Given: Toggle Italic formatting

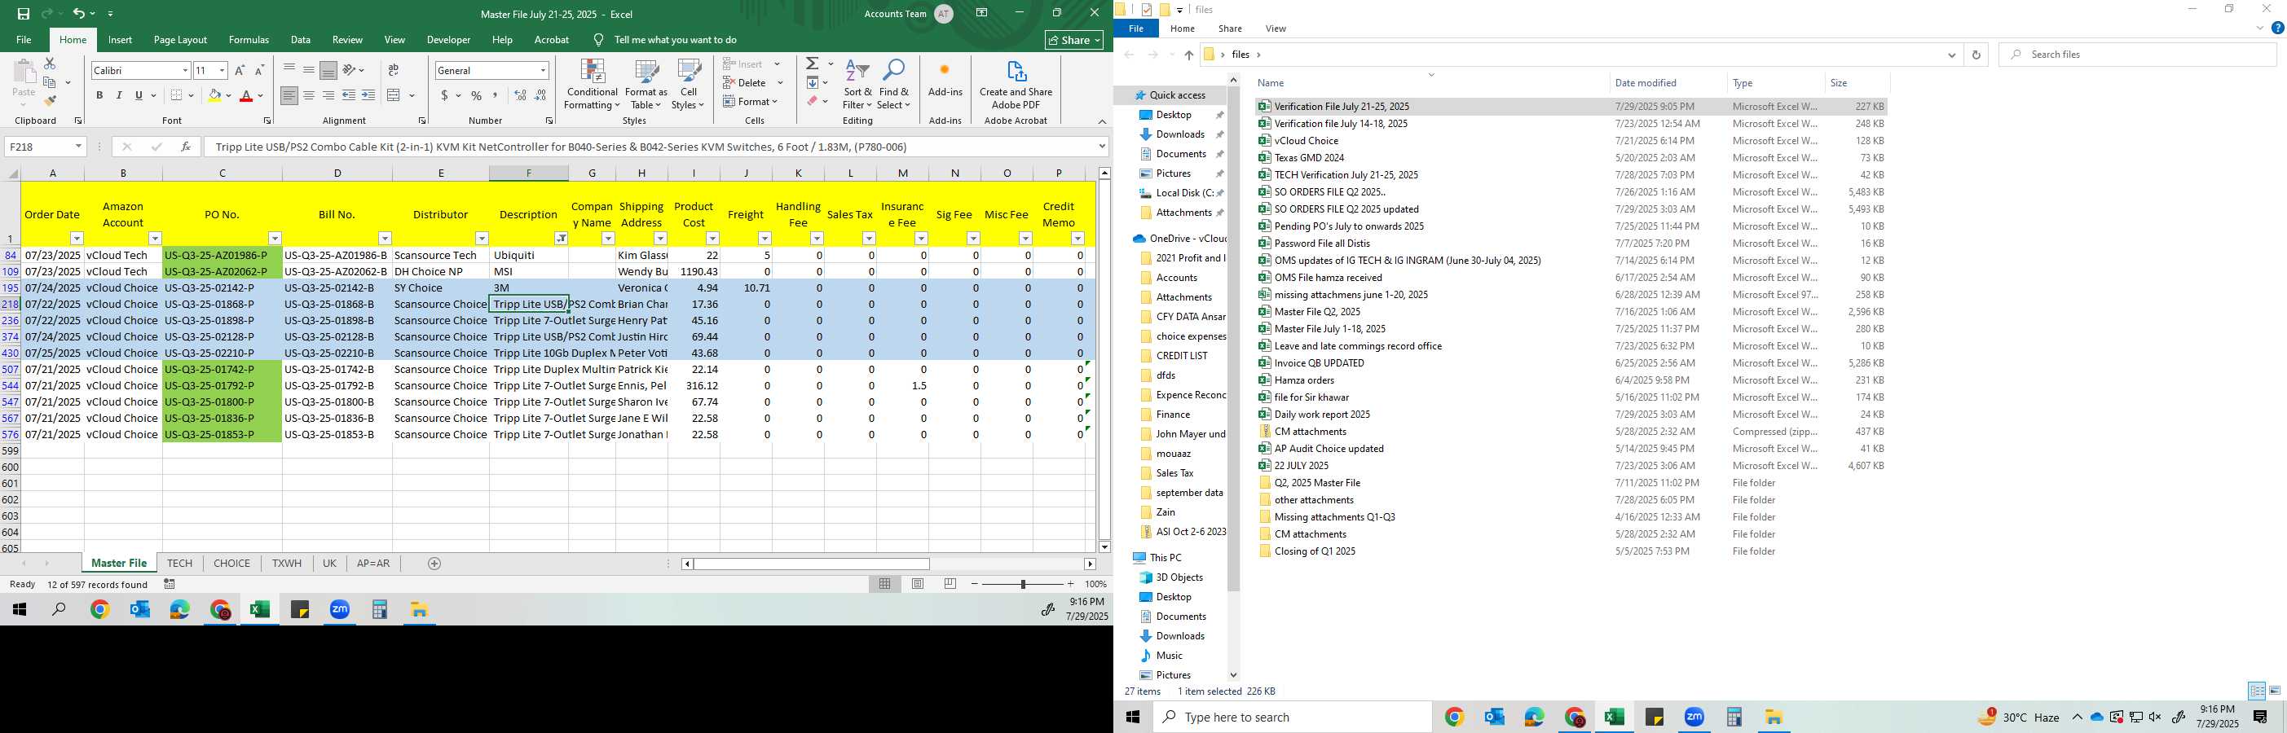Looking at the screenshot, I should [x=119, y=95].
